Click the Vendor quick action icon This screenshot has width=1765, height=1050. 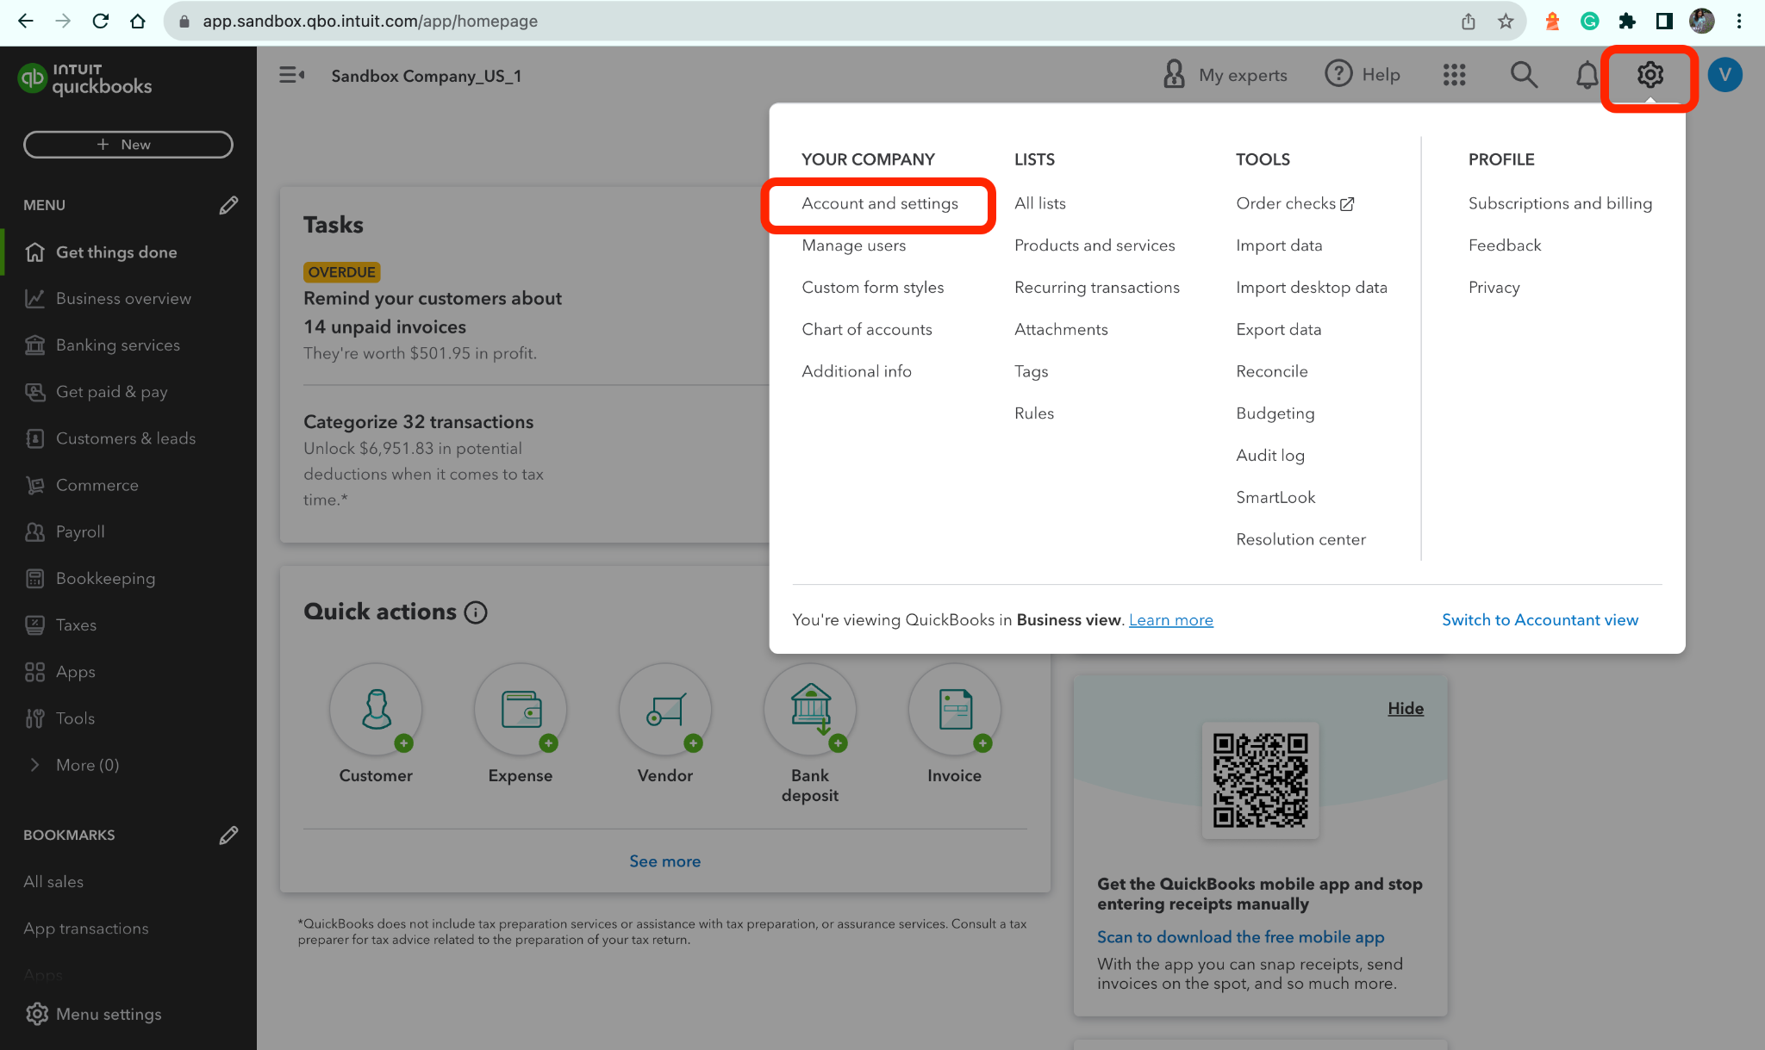pyautogui.click(x=665, y=709)
